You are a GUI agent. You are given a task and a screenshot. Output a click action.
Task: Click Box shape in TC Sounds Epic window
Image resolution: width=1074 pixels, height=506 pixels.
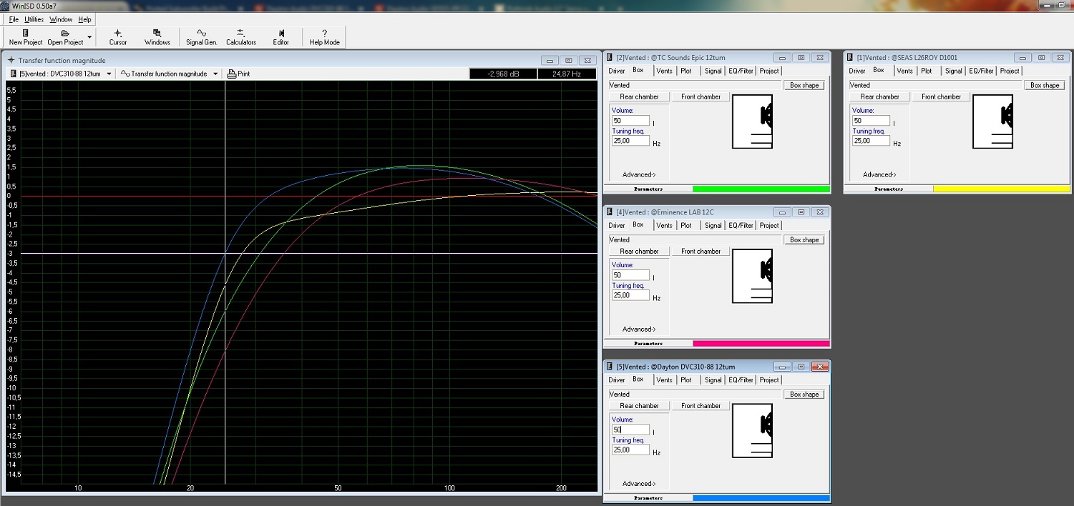coord(805,85)
